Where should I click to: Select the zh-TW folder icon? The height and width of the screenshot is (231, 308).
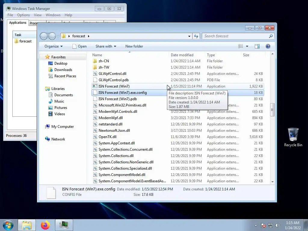(95, 67)
